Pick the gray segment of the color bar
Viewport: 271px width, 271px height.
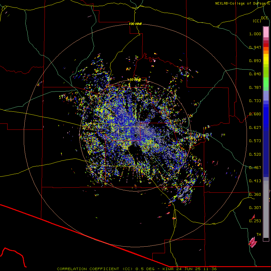pyautogui.click(x=266, y=209)
